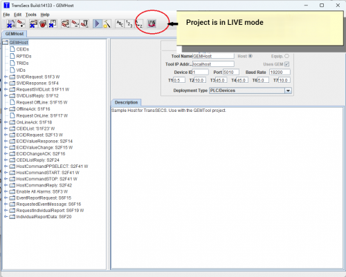Click the page icon beside Request OffLine: S1F15 W
This screenshot has width=346, height=277.
tap(12, 102)
